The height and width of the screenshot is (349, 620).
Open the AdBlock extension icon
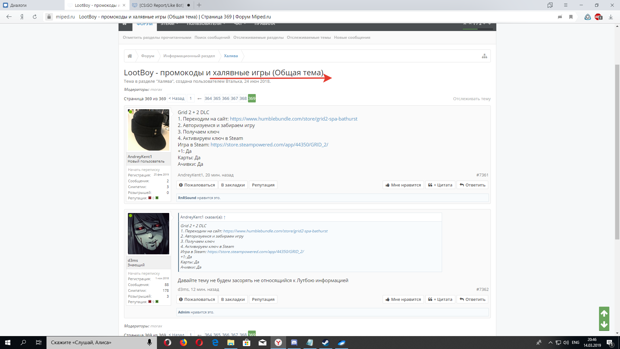pos(598,17)
